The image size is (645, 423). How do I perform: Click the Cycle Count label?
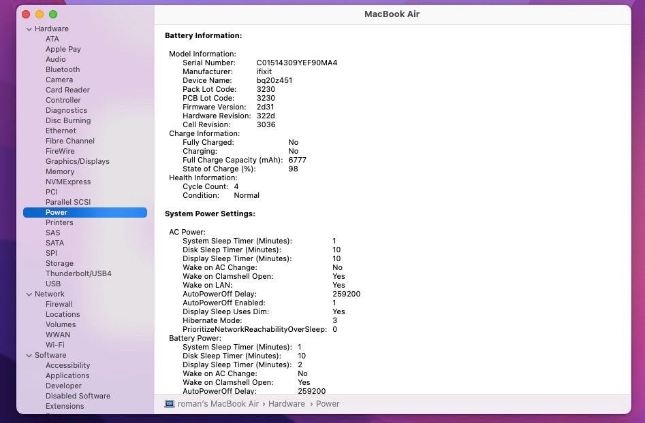pos(205,186)
